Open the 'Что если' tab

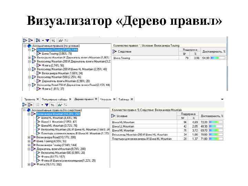[x=106, y=99]
